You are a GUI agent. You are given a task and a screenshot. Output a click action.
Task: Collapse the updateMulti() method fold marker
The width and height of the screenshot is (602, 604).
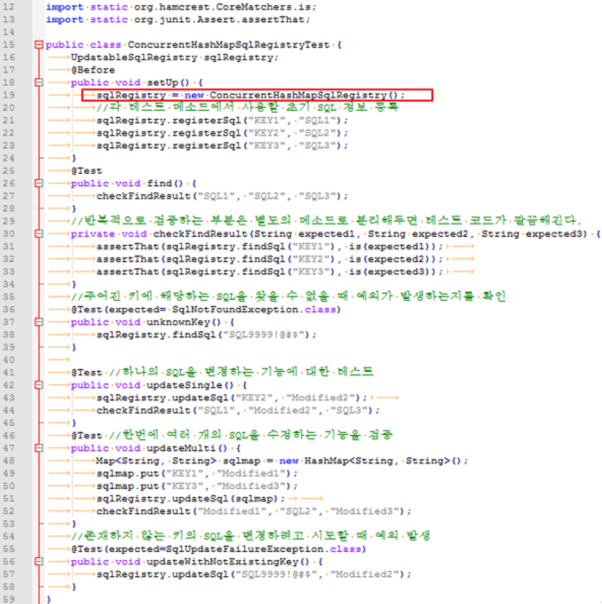pyautogui.click(x=39, y=448)
